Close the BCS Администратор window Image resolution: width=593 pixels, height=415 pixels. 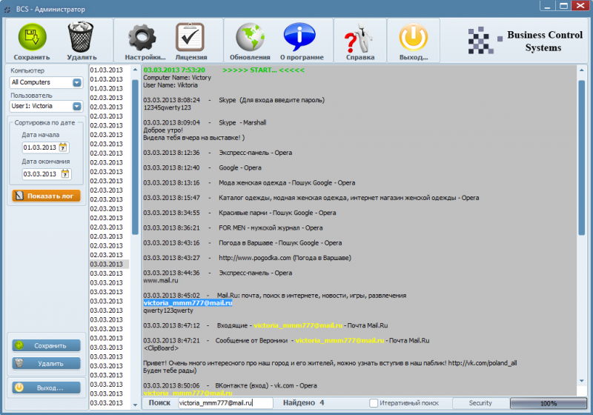pyautogui.click(x=580, y=6)
